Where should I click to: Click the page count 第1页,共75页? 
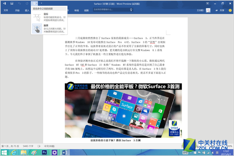click(10, 146)
